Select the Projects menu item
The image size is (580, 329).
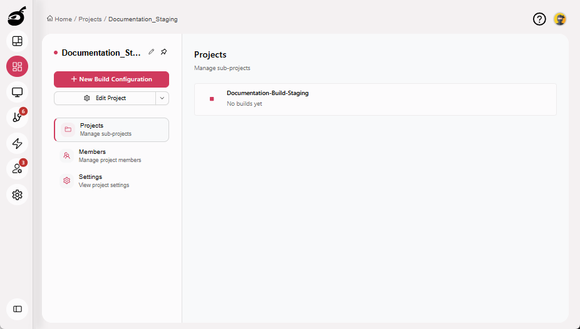pyautogui.click(x=111, y=129)
